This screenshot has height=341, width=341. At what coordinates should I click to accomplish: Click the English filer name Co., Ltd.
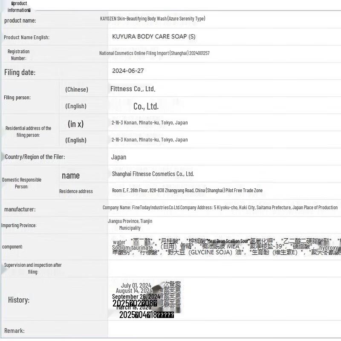[146, 107]
